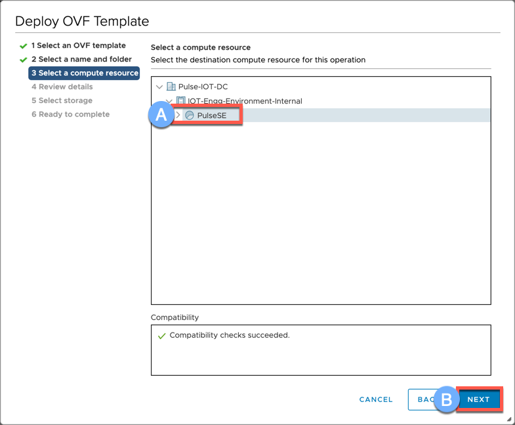This screenshot has height=425, width=515.
Task: Open step 5 Select storage
Action: point(62,100)
